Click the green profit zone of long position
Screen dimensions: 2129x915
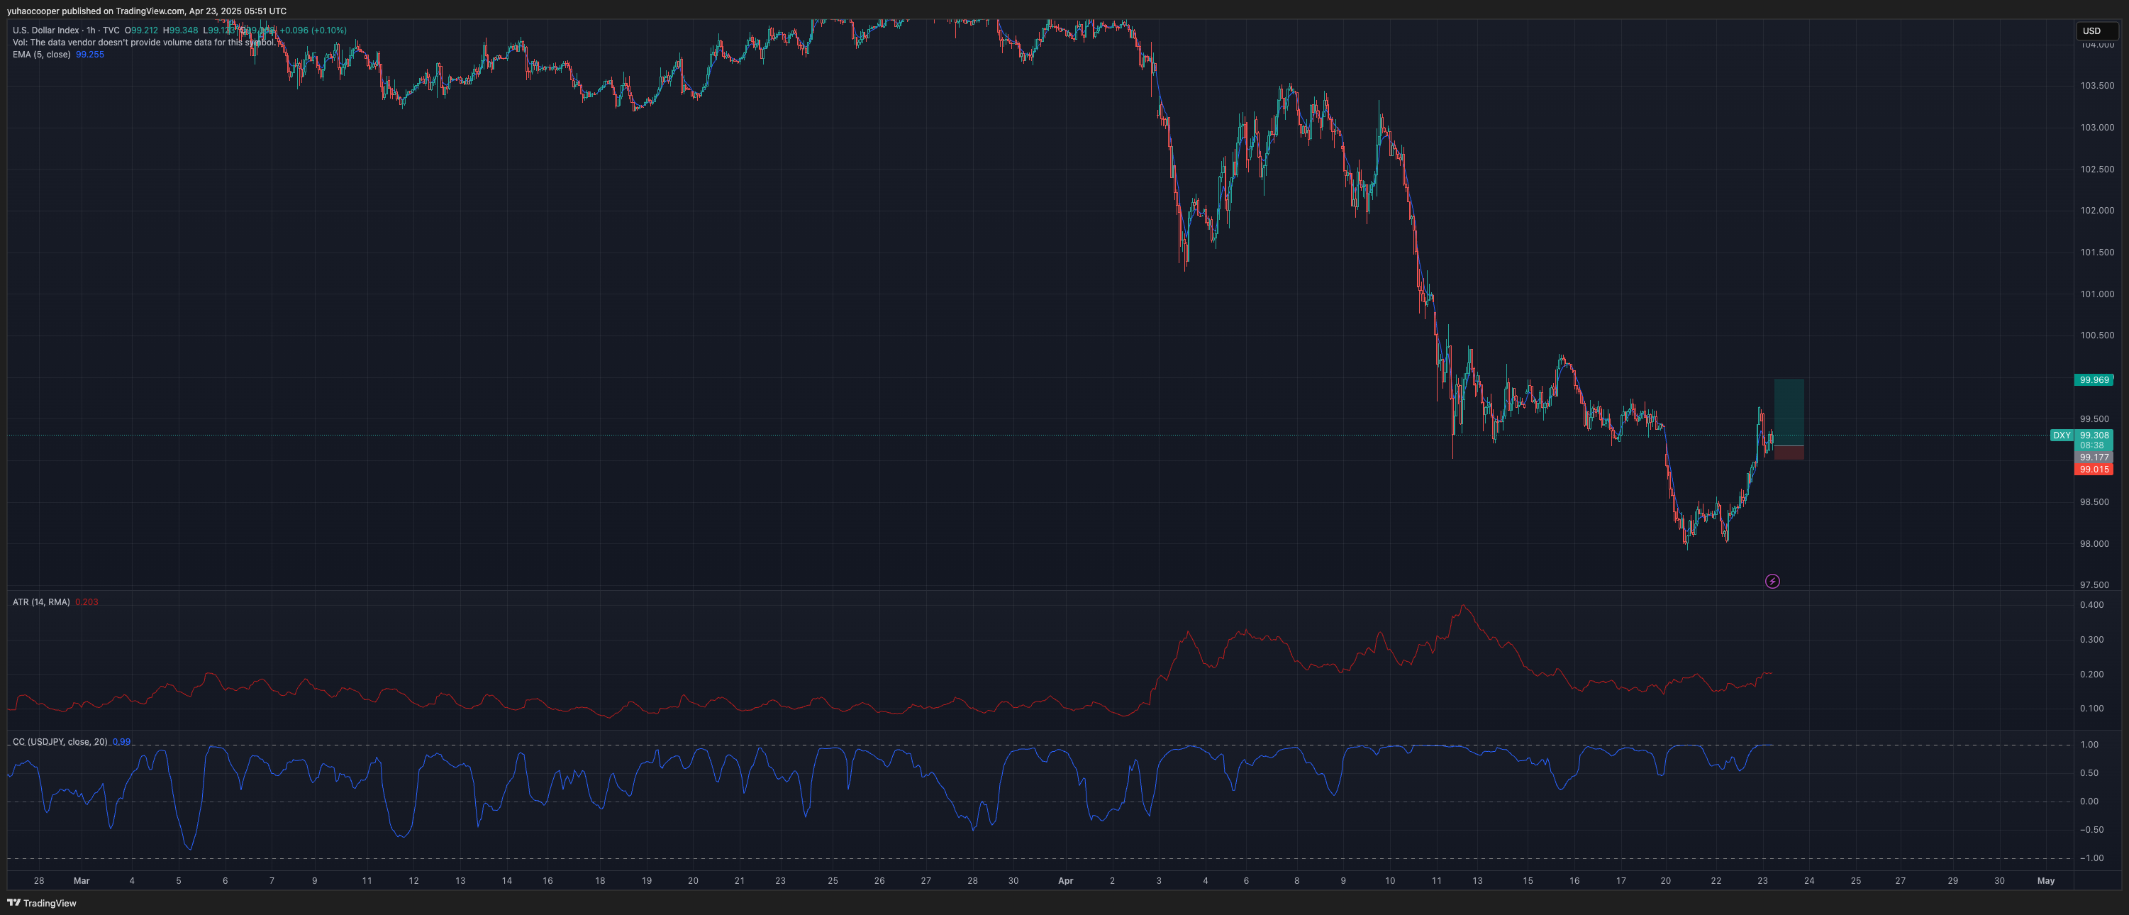(x=1789, y=412)
